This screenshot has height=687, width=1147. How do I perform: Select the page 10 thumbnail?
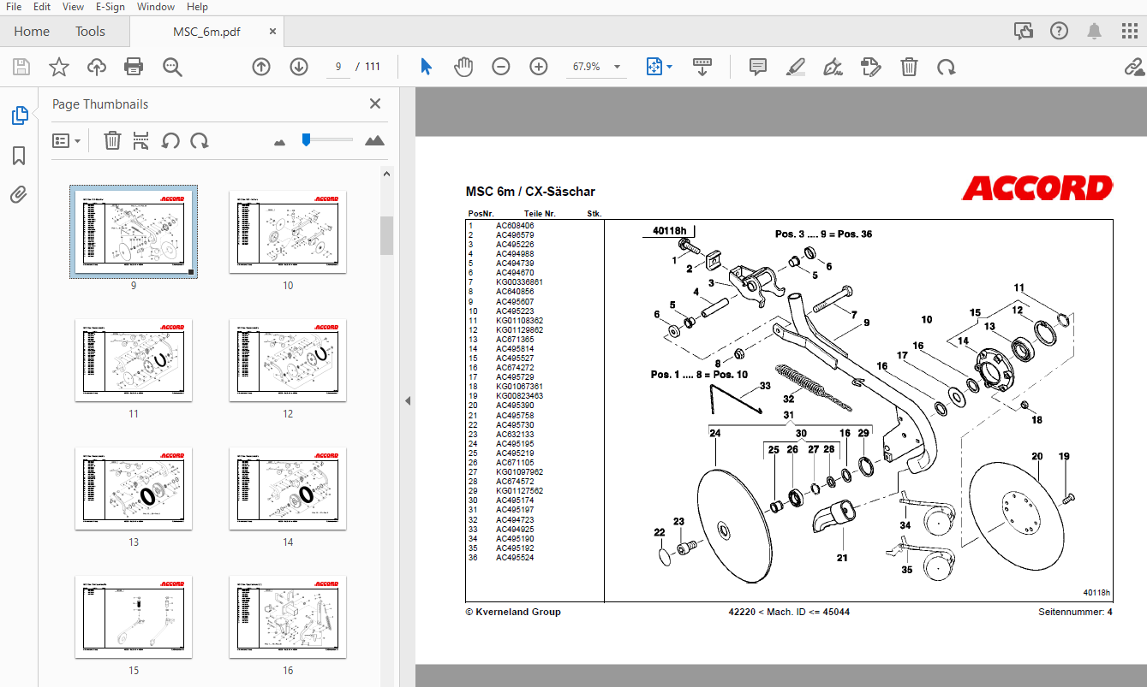(x=288, y=232)
